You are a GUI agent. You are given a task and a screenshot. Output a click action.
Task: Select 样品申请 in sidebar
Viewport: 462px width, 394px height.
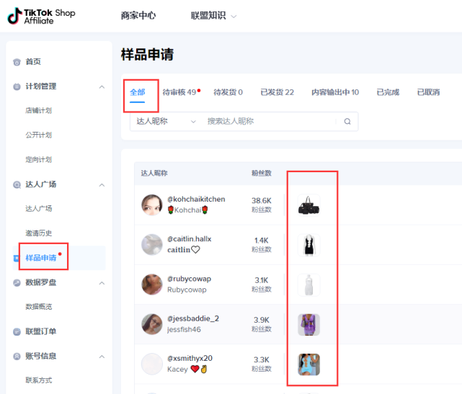[40, 258]
